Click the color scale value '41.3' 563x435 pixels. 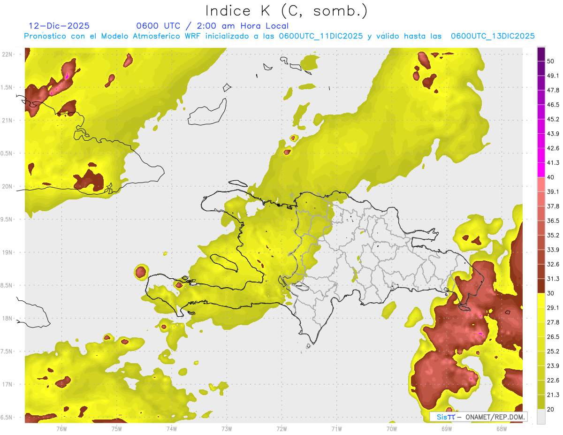[553, 163]
